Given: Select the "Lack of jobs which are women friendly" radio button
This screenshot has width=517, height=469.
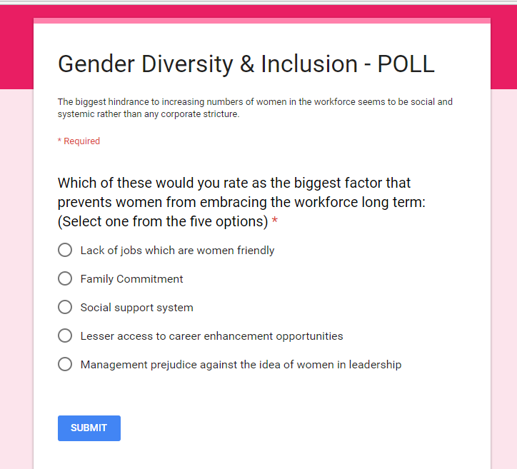Looking at the screenshot, I should [65, 251].
